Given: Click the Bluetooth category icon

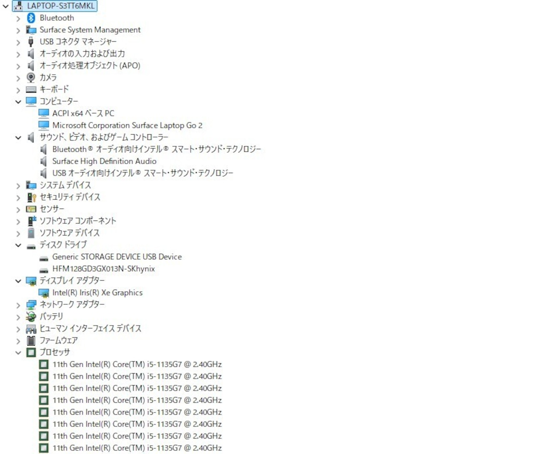Looking at the screenshot, I should [31, 18].
